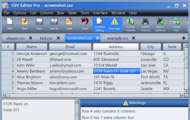Open the Cell menu
This screenshot has width=190, height=120.
coord(33,13)
